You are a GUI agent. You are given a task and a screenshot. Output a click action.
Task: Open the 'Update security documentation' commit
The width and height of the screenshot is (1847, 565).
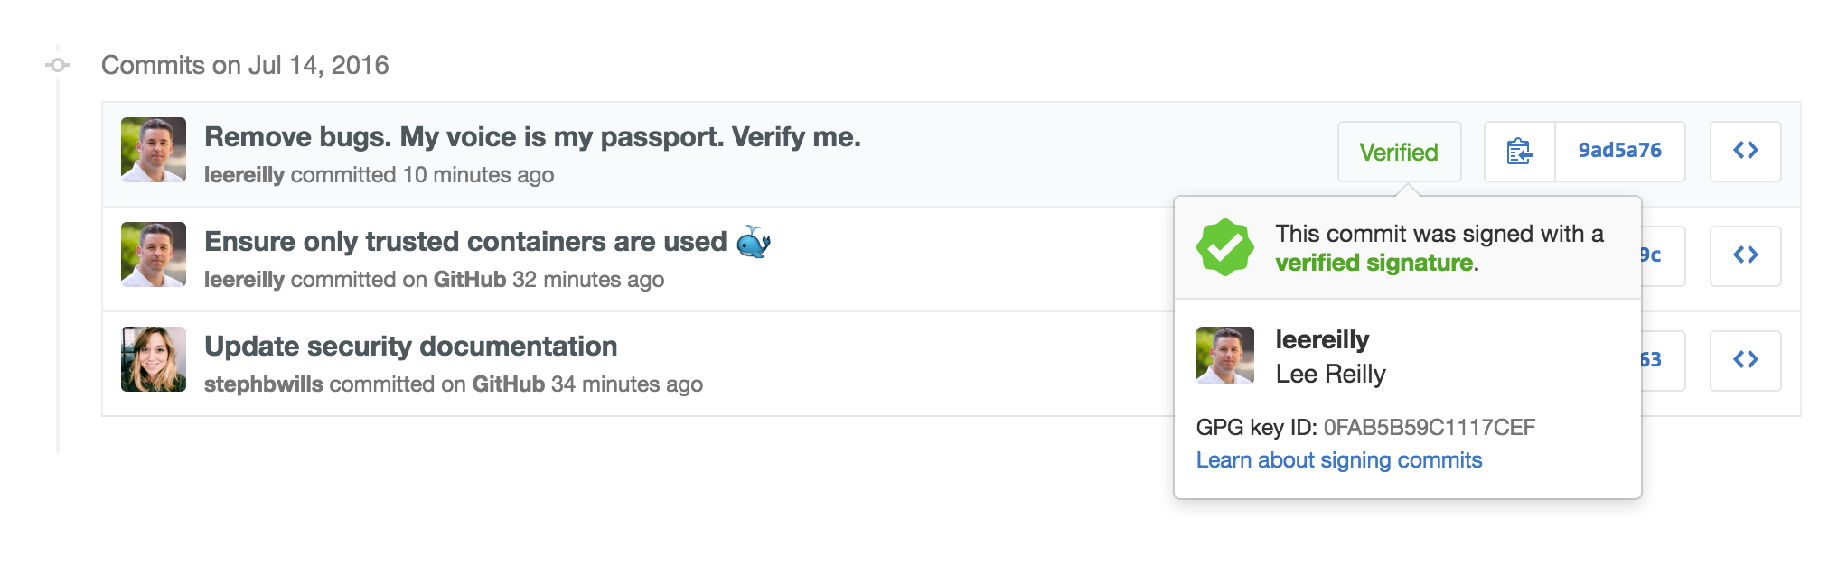(410, 347)
